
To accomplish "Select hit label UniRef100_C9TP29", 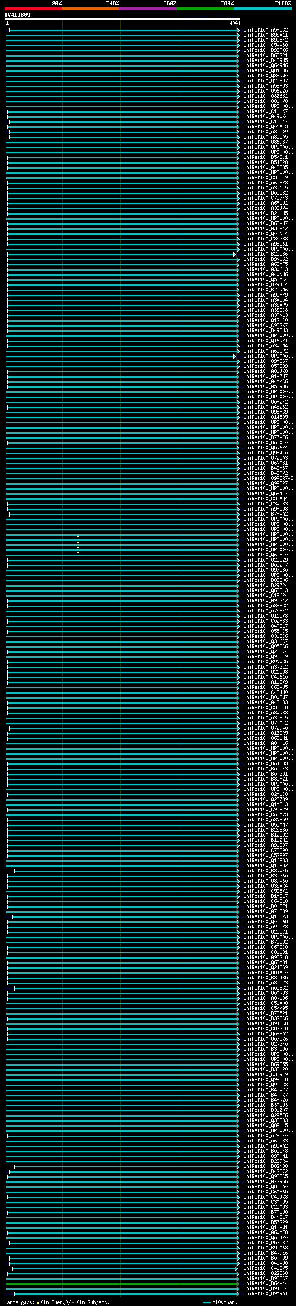I will [x=265, y=810].
